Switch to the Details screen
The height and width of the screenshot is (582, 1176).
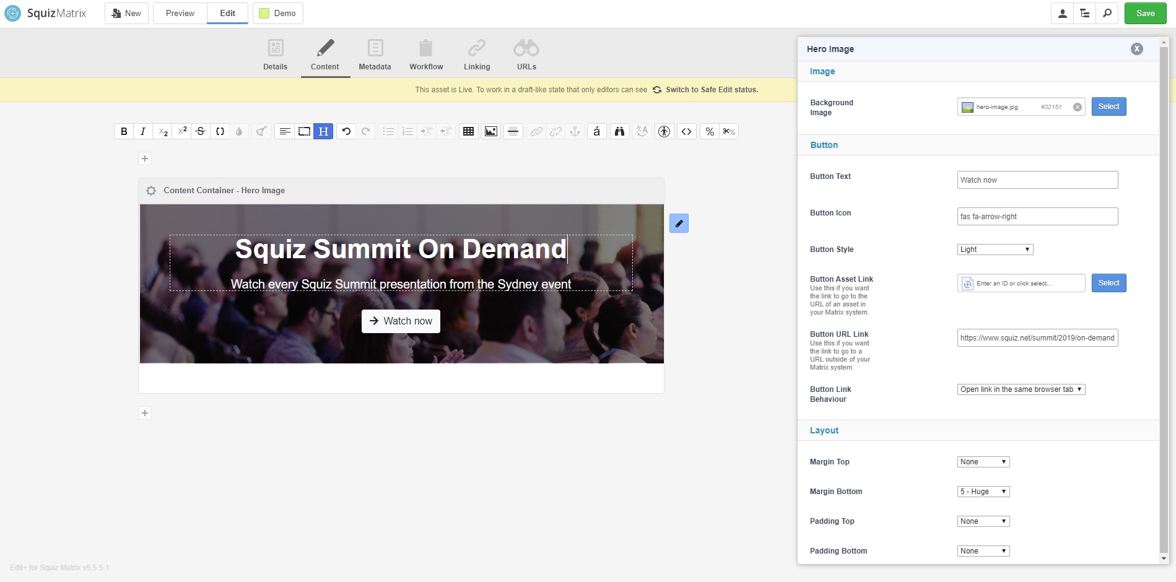point(276,54)
